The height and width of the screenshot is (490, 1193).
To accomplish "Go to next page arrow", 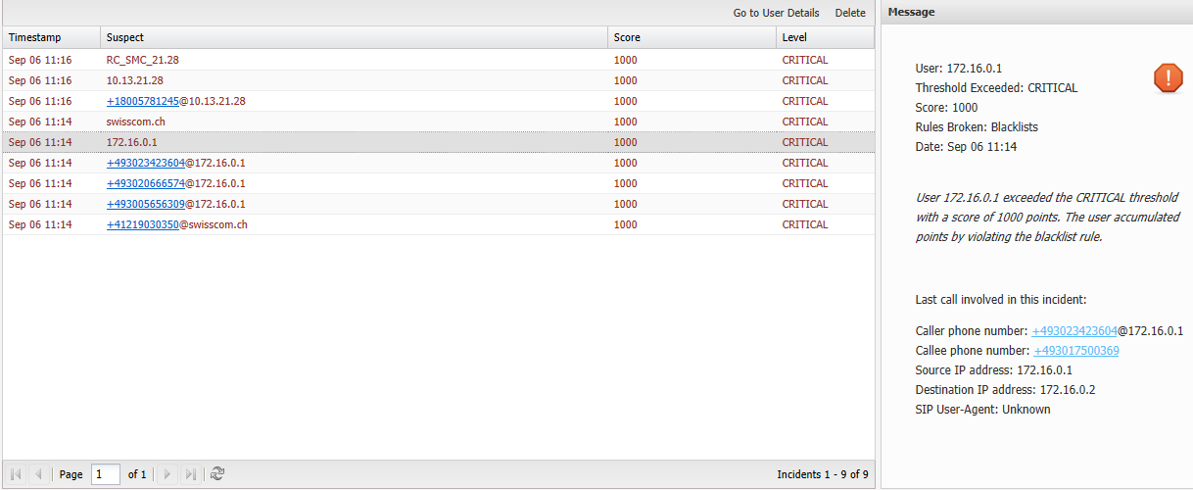I will pyautogui.click(x=168, y=474).
